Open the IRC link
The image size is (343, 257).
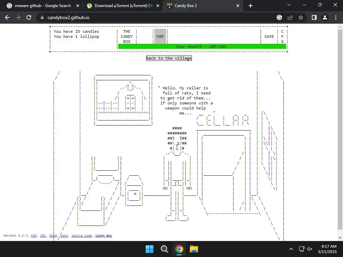(x=43, y=236)
